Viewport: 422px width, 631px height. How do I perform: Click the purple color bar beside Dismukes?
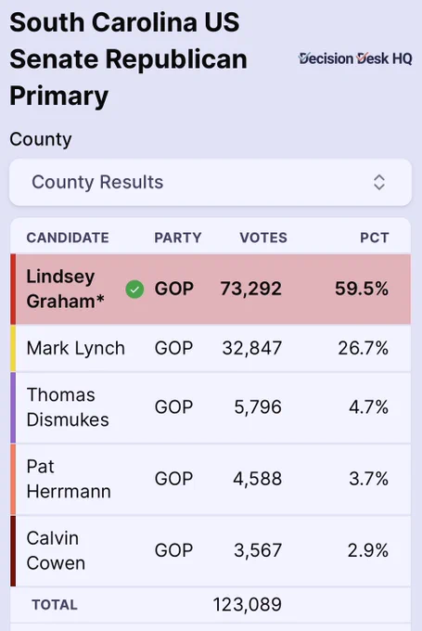point(13,407)
